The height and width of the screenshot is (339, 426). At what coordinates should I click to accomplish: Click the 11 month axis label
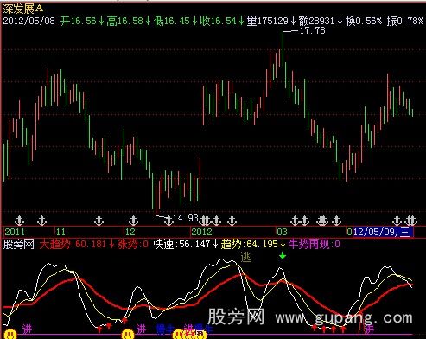[60, 232]
